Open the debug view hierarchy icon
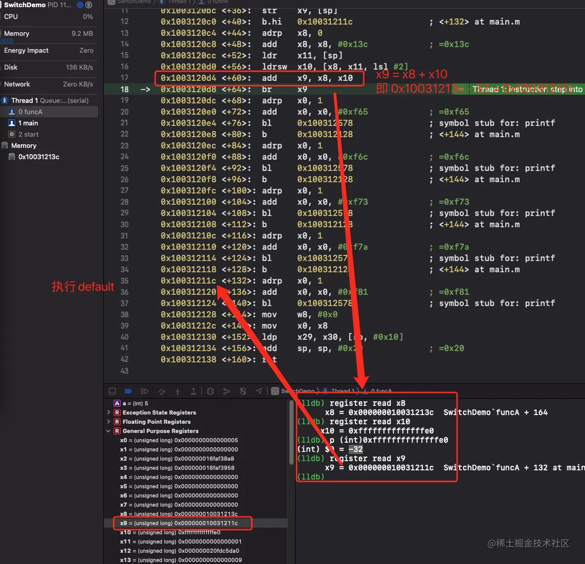 (x=210, y=391)
